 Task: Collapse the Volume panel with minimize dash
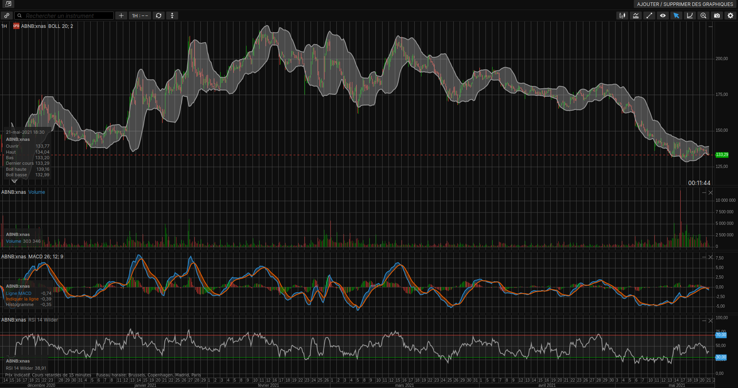(x=704, y=193)
